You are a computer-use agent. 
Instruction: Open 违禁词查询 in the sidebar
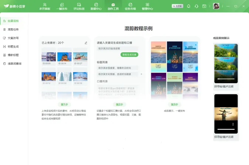click(x=14, y=63)
